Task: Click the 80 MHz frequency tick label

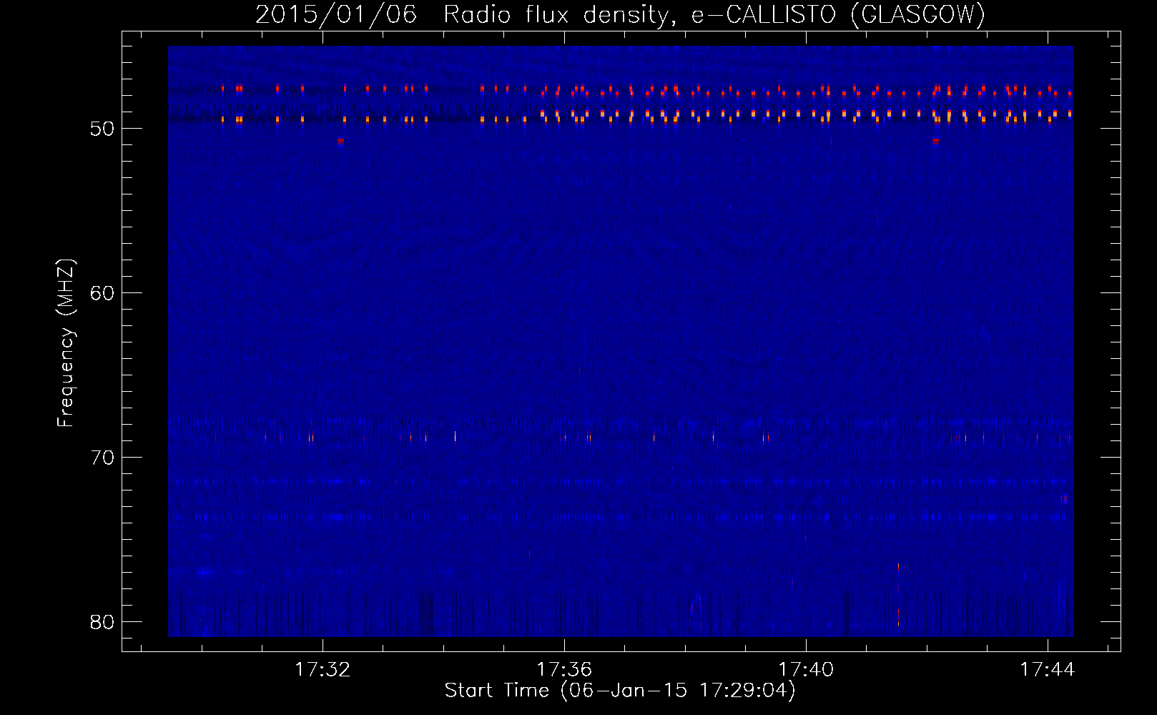Action: click(x=102, y=622)
